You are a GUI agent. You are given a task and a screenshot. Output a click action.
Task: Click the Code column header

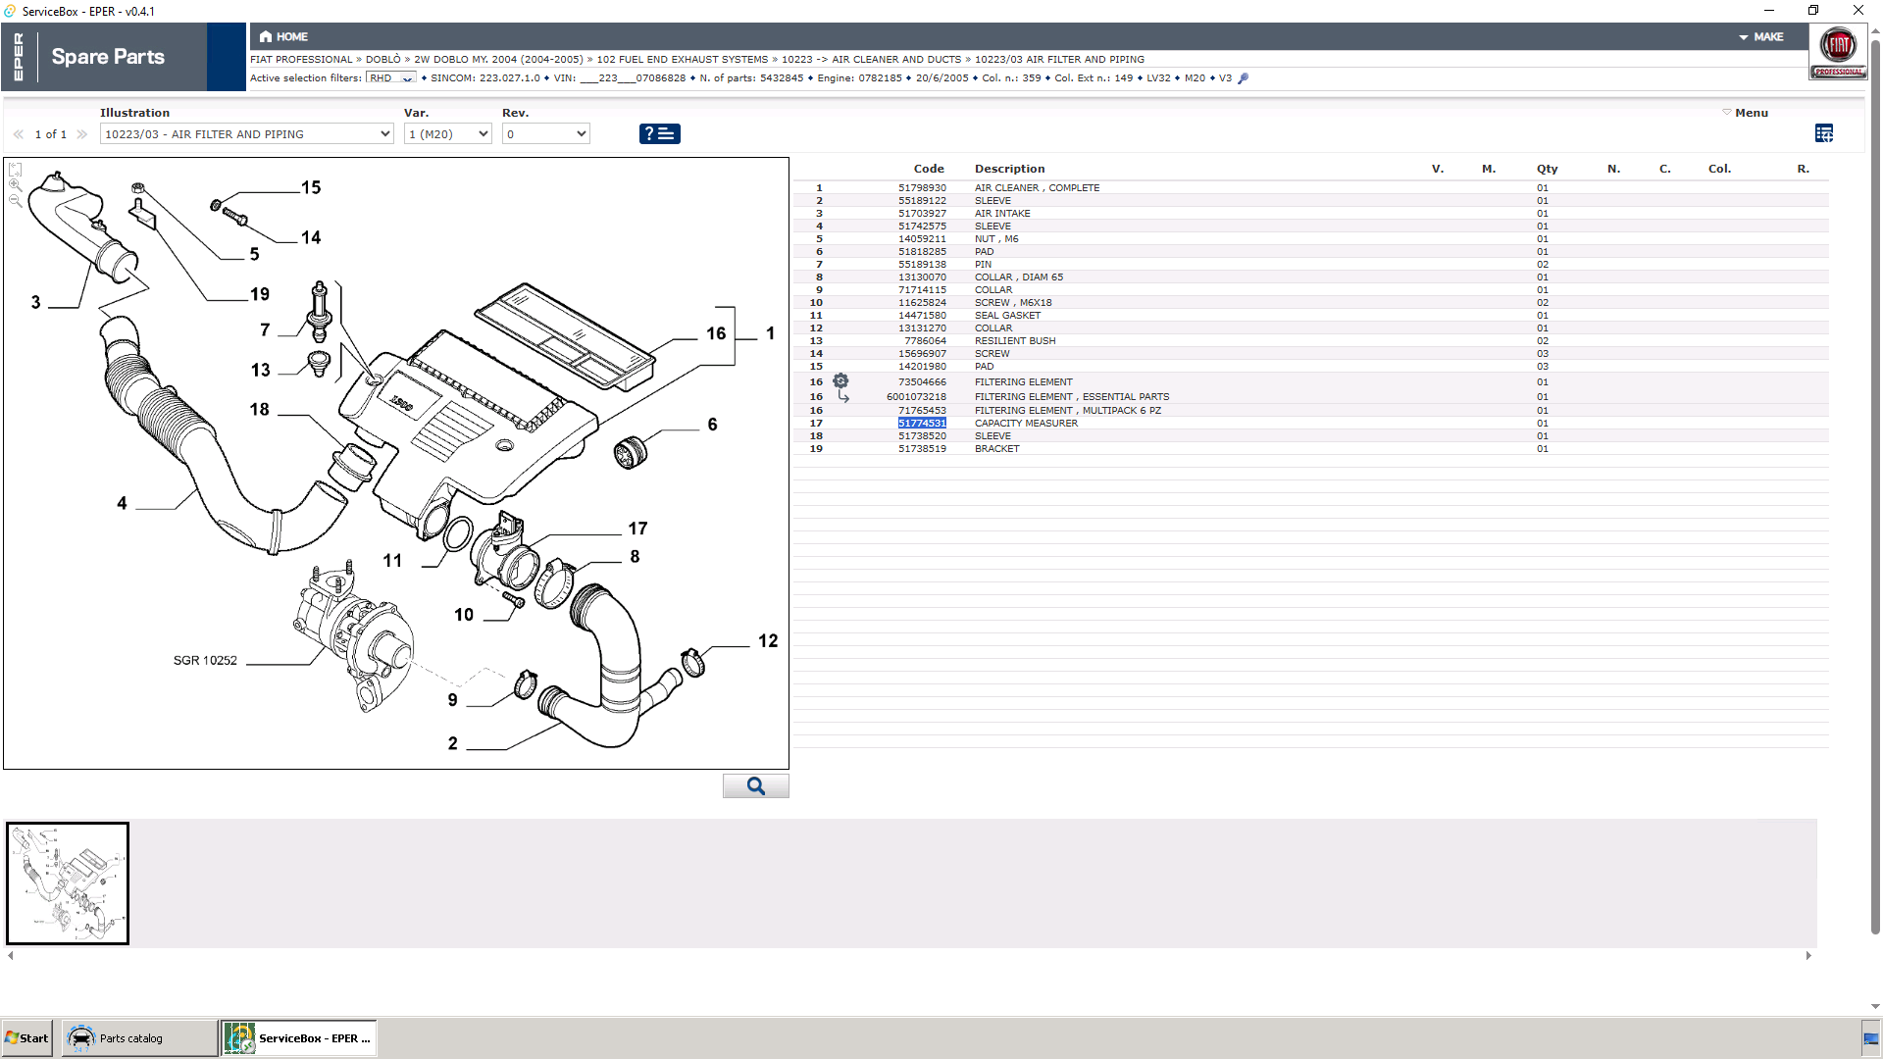tap(929, 169)
